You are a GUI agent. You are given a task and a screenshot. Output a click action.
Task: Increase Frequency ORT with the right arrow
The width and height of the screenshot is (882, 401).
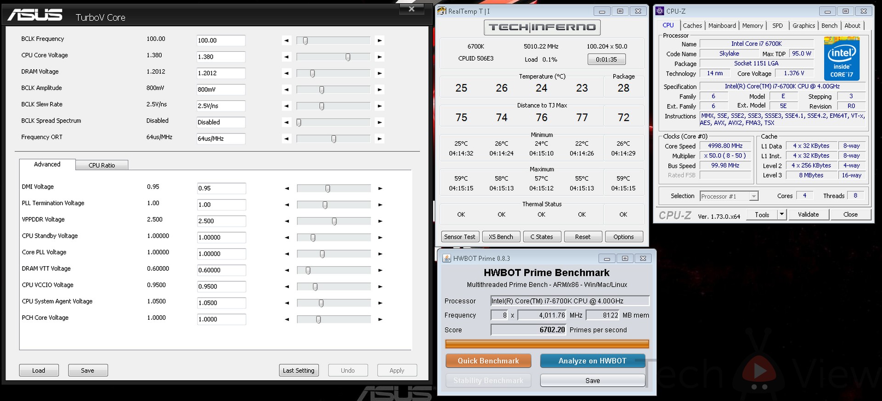click(x=379, y=139)
